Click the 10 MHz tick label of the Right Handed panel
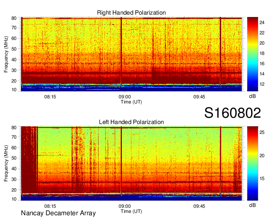This screenshot has height=218, width=269. 14,90
